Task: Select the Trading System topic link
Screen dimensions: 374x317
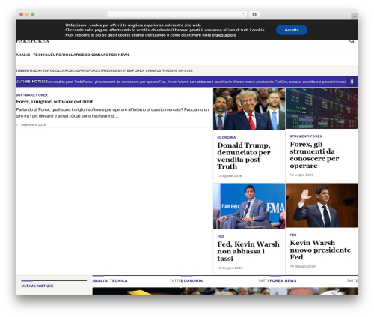Action: coord(116,70)
